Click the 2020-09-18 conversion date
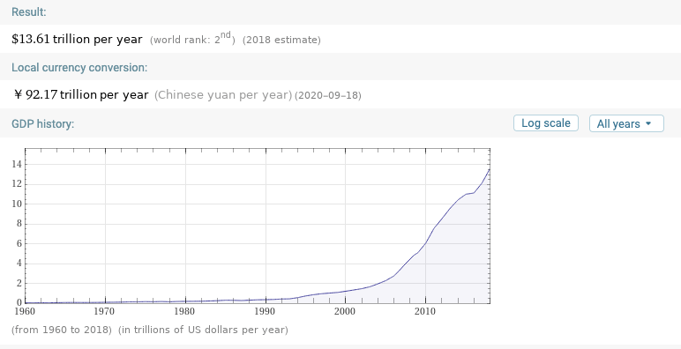Image resolution: width=681 pixels, height=349 pixels. tap(328, 95)
